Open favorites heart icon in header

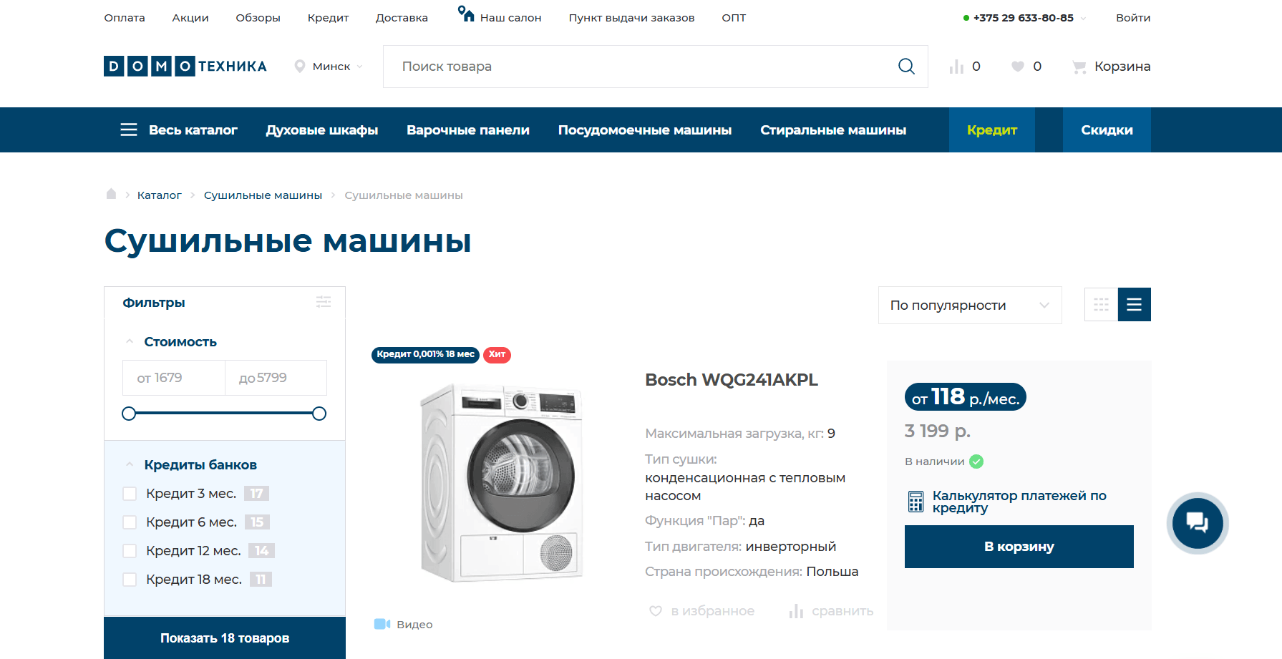pyautogui.click(x=1017, y=67)
